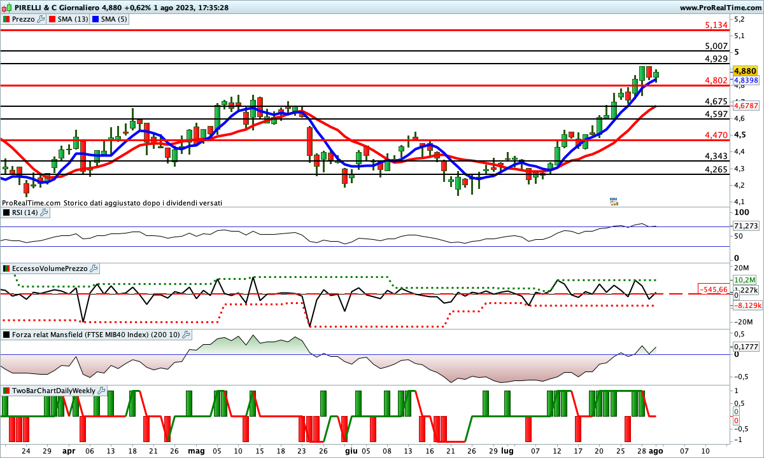The width and height of the screenshot is (764, 458).
Task: Click the RSI value label 71,273
Action: pos(746,226)
